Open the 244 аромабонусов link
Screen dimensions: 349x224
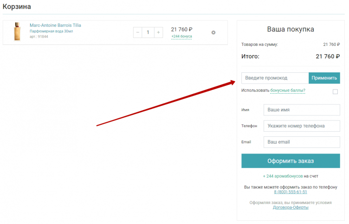(x=284, y=176)
